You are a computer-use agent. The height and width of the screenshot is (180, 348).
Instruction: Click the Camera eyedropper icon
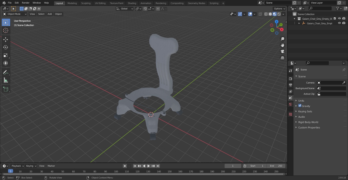click(344, 83)
